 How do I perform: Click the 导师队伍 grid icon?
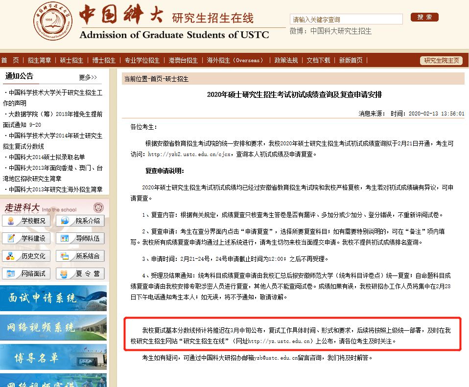(65, 238)
